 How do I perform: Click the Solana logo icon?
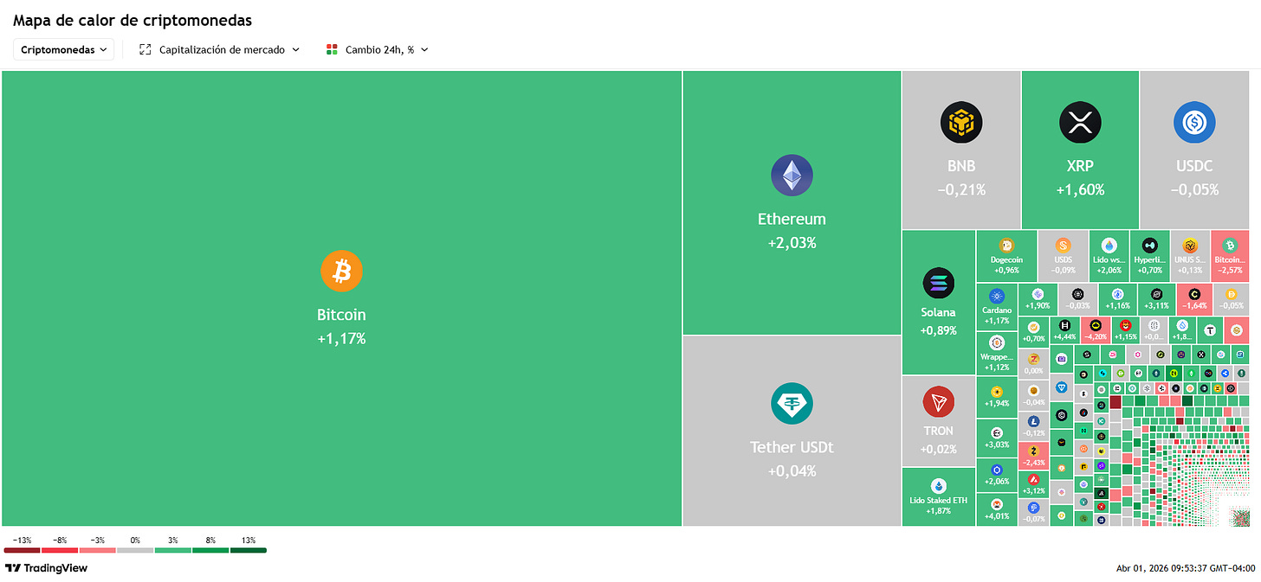(938, 283)
